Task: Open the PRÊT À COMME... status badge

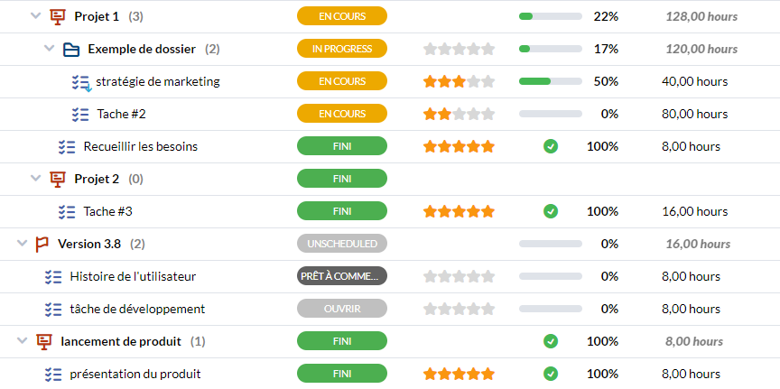Action: click(342, 276)
